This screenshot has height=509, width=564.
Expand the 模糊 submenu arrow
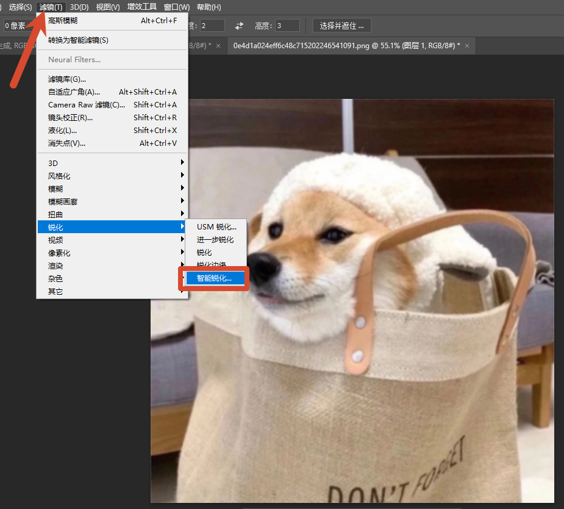182,188
